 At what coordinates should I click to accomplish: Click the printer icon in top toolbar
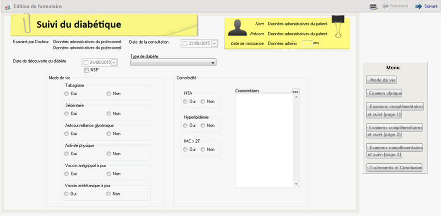point(373,6)
